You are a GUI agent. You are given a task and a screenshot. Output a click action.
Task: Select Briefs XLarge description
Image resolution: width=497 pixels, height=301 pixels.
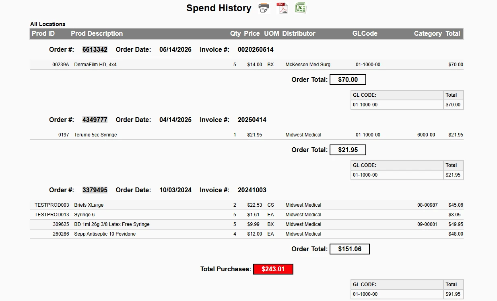click(89, 205)
